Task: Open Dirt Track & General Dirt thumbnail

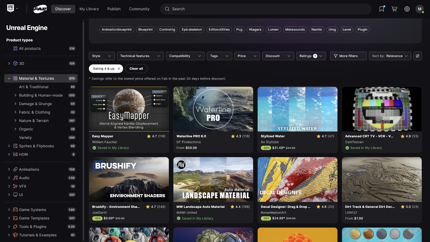Action: (x=382, y=179)
